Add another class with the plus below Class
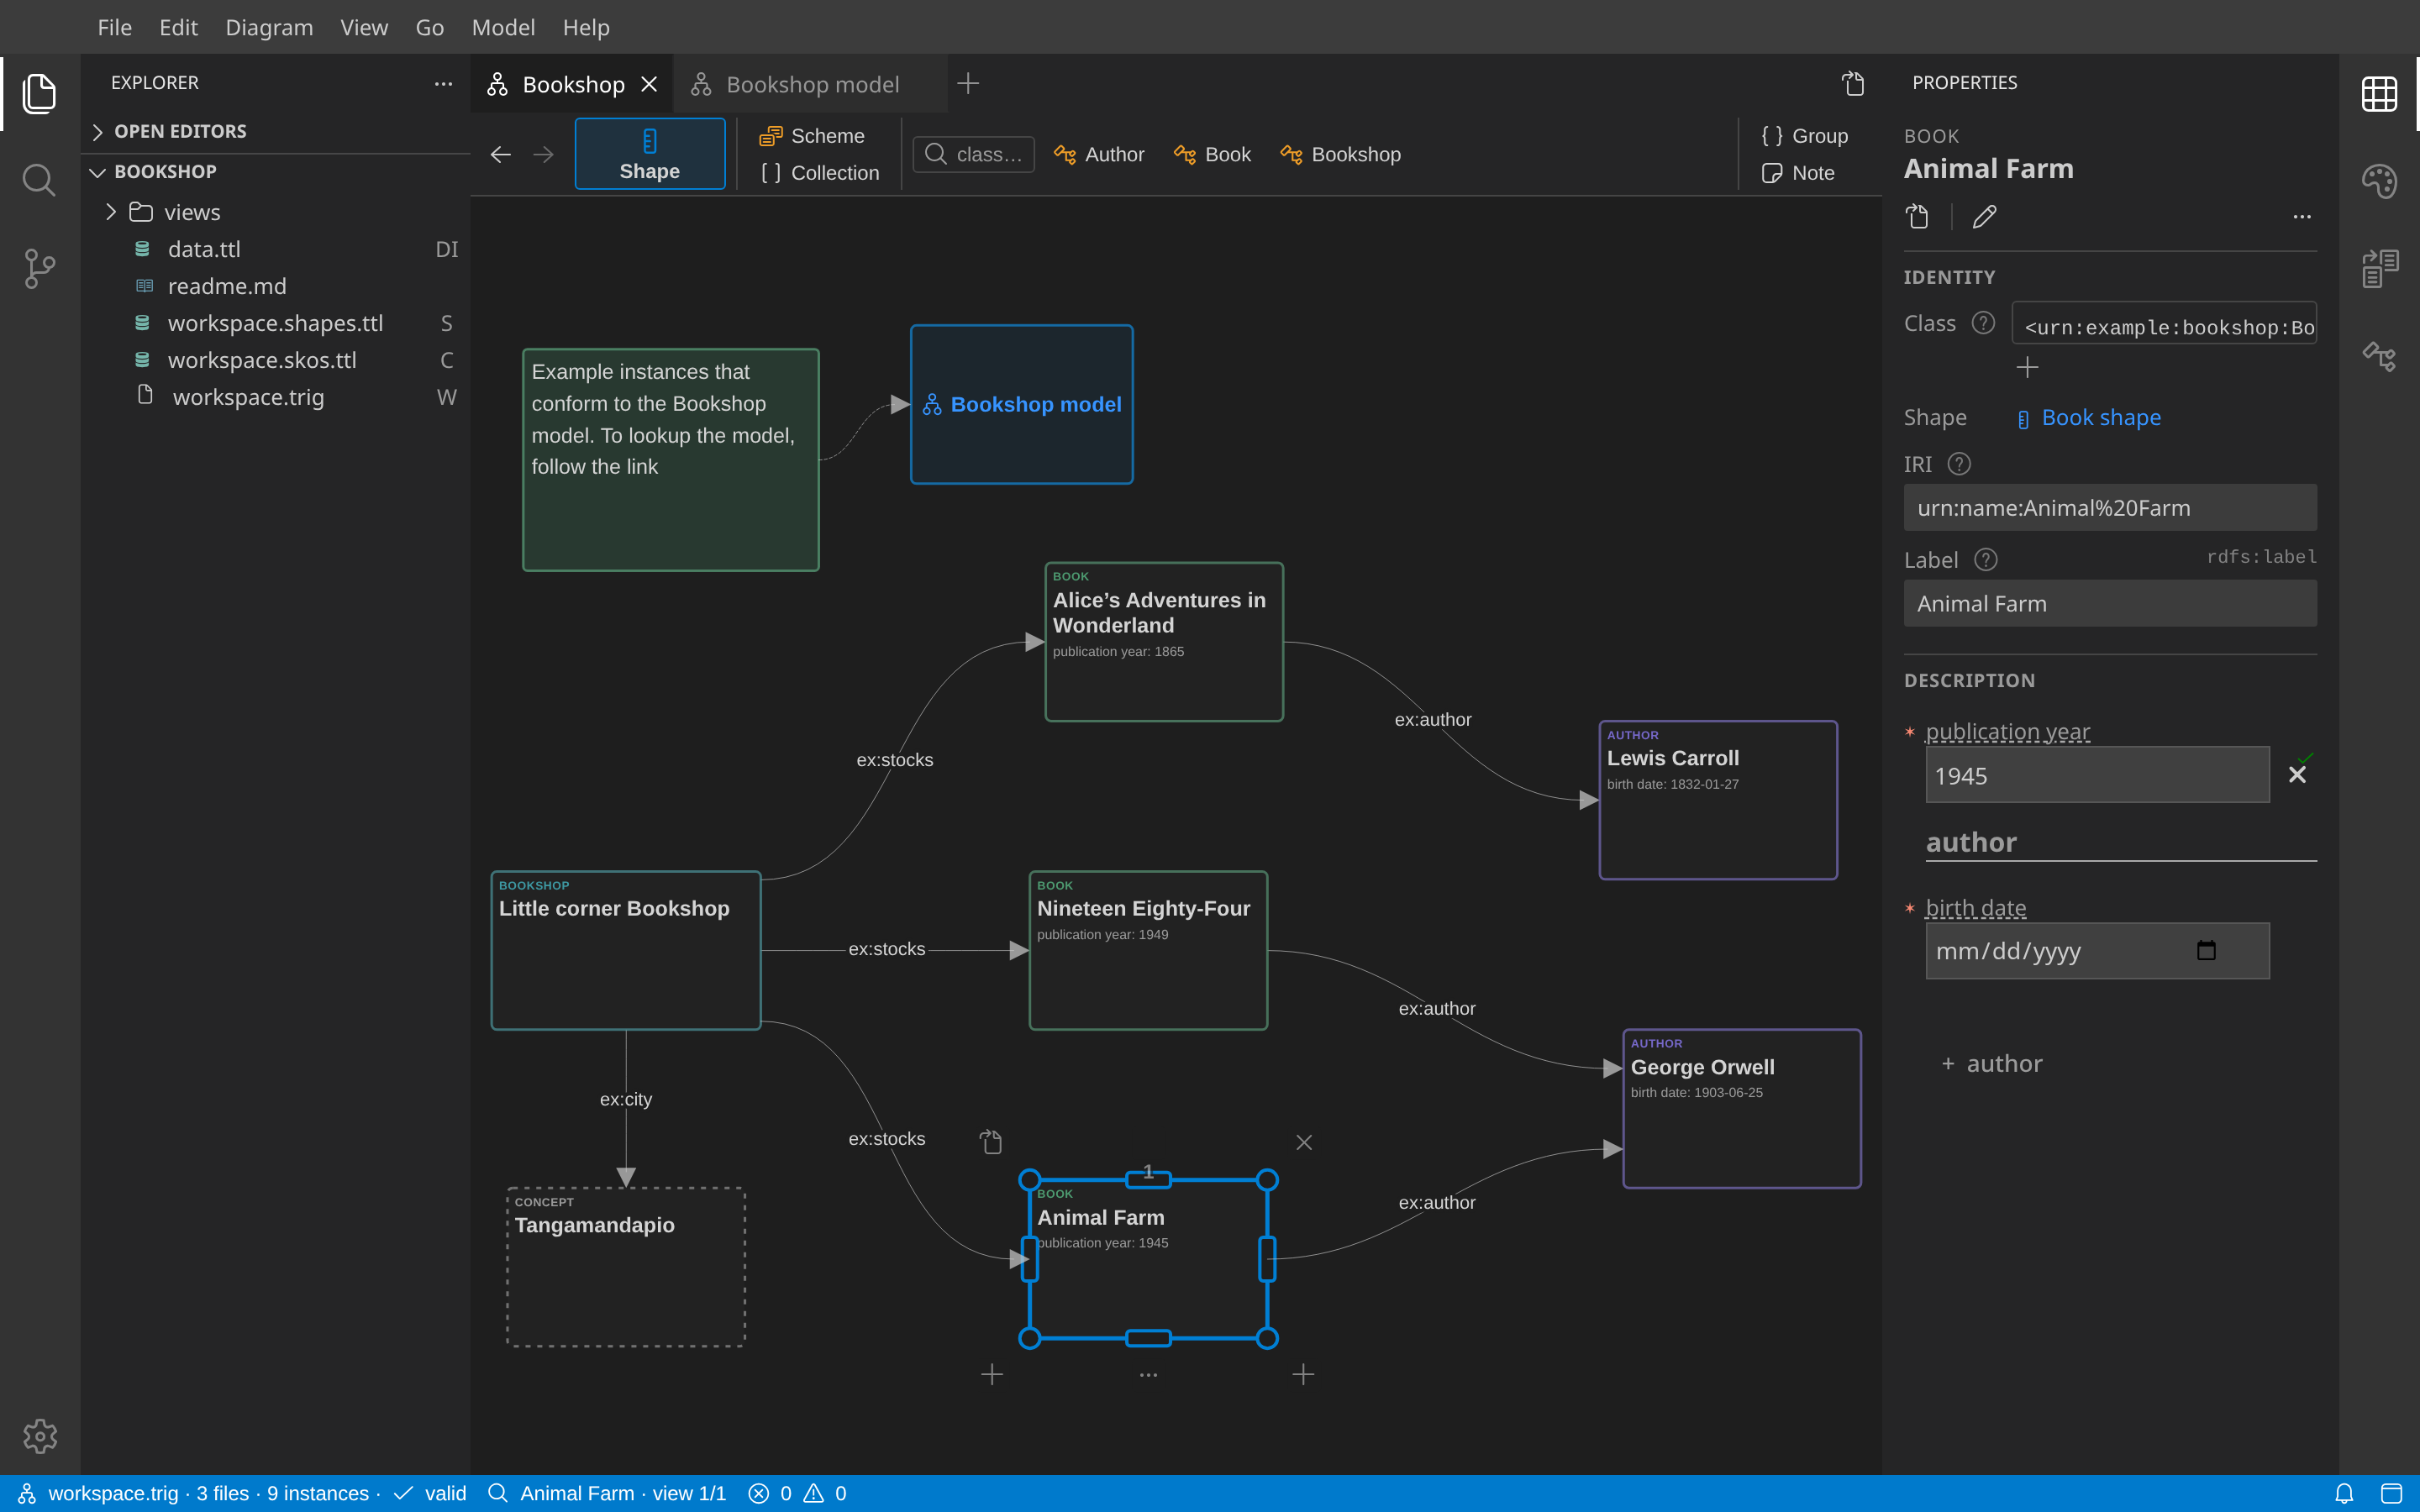 tap(2027, 367)
